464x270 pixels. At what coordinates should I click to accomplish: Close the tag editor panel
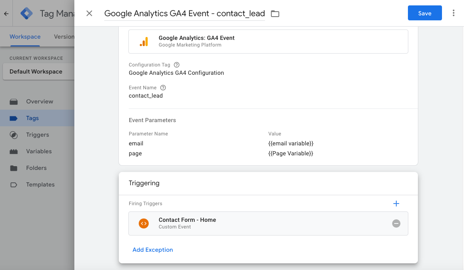(89, 13)
